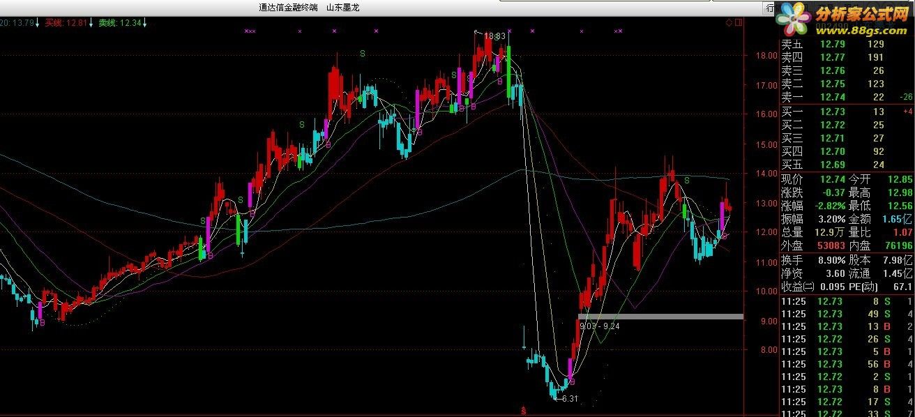This screenshot has width=915, height=417.
Task: Click the 量比 1.07 value
Action: point(903,232)
